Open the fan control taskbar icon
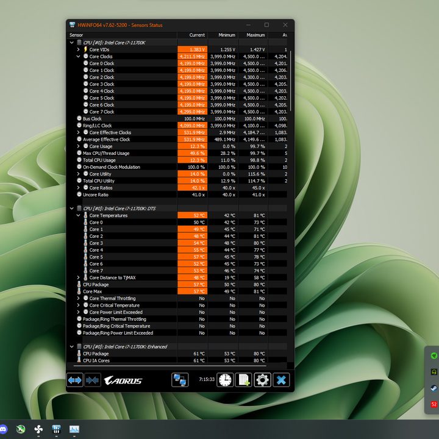 [38, 429]
